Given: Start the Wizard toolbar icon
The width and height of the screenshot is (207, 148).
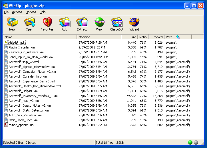Looking at the screenshot, I should [134, 24].
